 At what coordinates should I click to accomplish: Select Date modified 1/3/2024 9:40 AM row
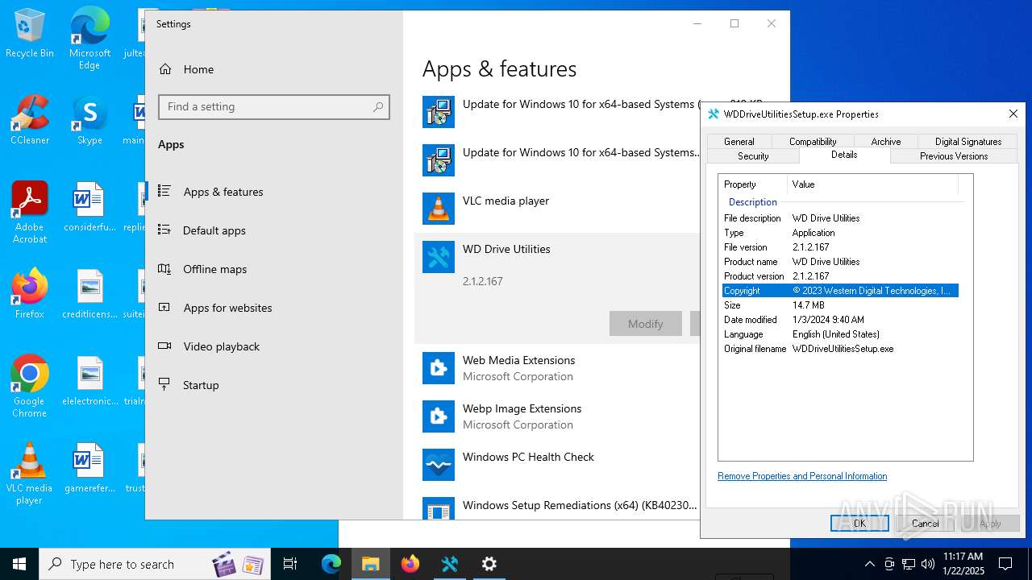[840, 320]
